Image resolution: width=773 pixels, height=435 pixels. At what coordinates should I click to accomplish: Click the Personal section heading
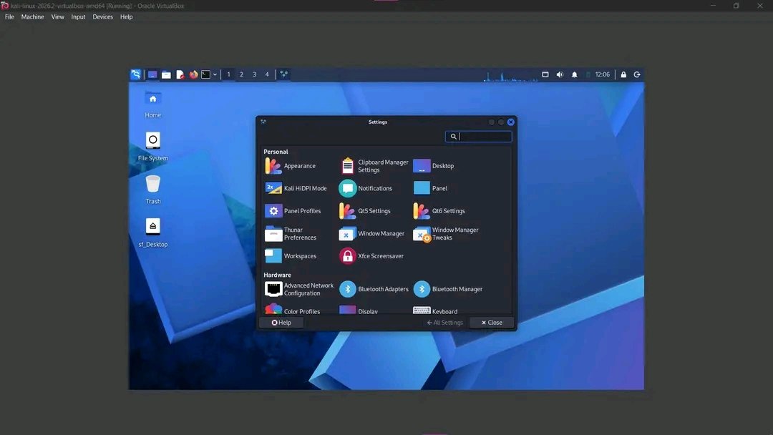(276, 152)
